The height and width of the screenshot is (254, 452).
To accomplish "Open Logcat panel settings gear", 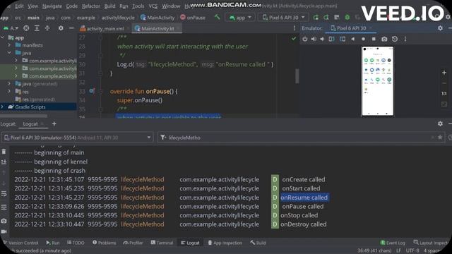I will [440, 124].
